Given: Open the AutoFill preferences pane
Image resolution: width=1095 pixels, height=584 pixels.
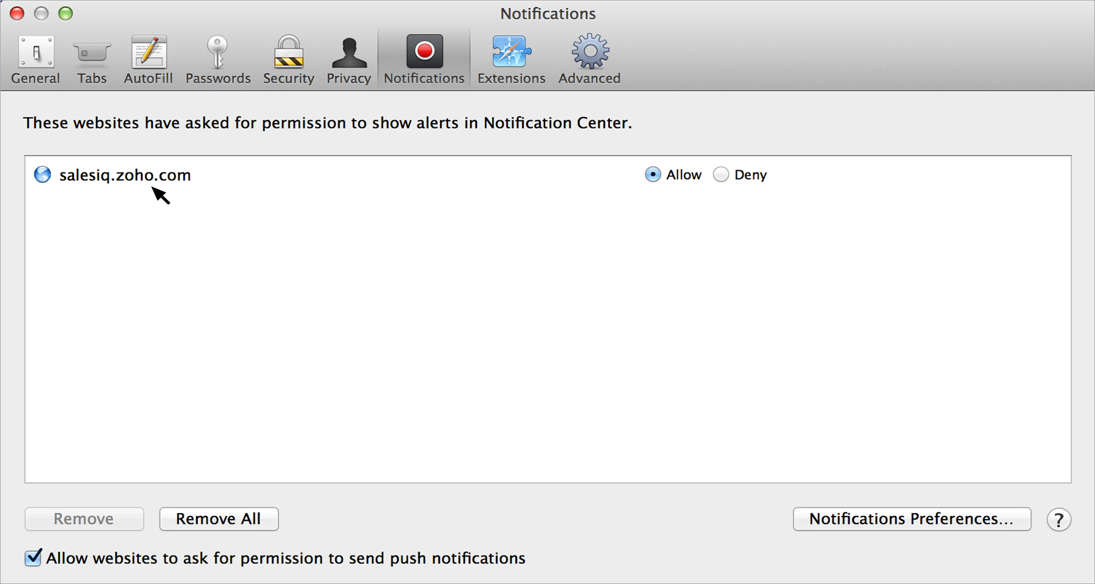Looking at the screenshot, I should tap(148, 59).
